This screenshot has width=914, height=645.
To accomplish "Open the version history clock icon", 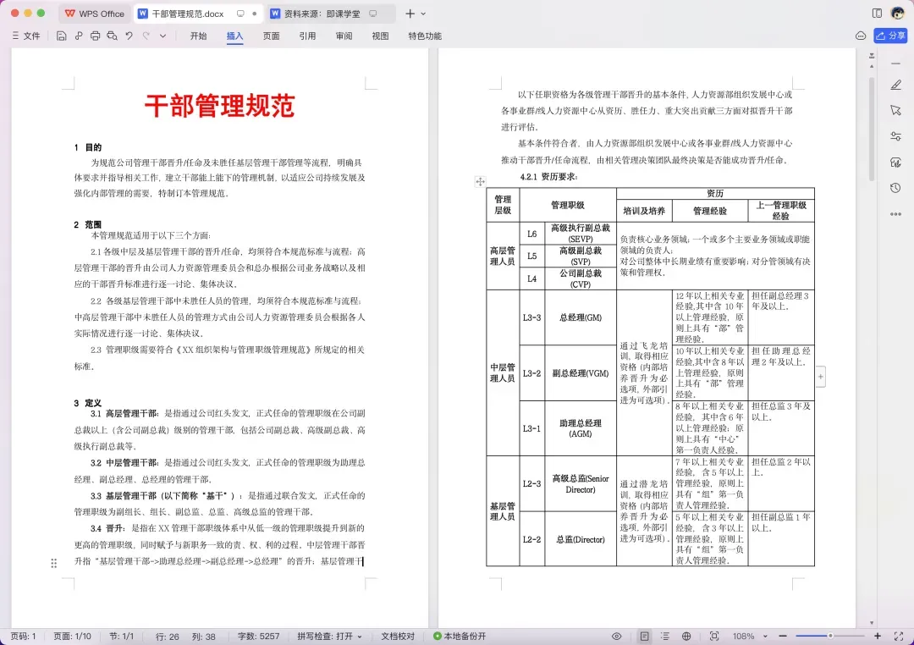I will (896, 188).
